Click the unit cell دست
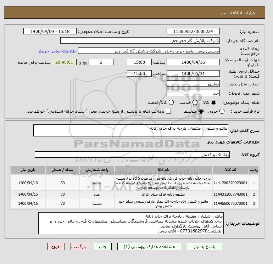273x264 pixels. pos(97,203)
